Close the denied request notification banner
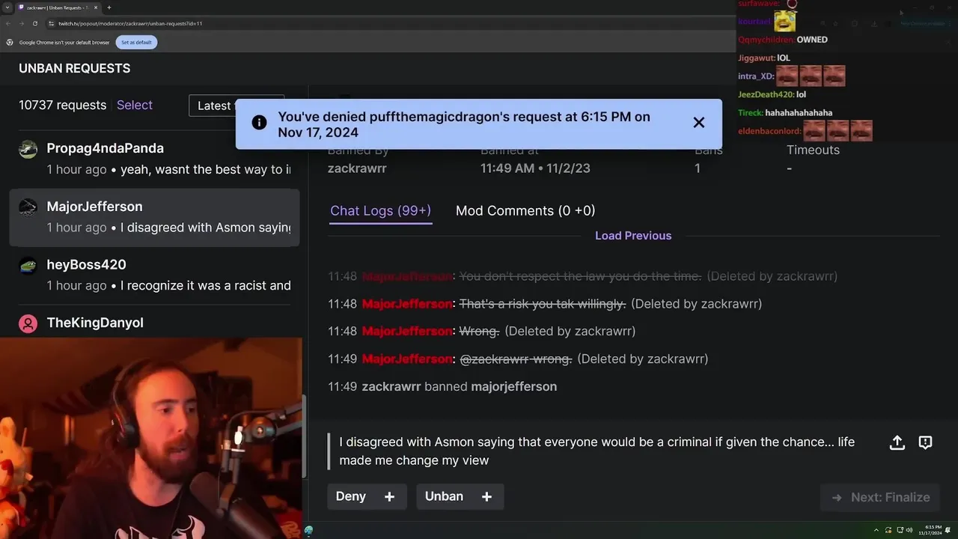 (698, 123)
